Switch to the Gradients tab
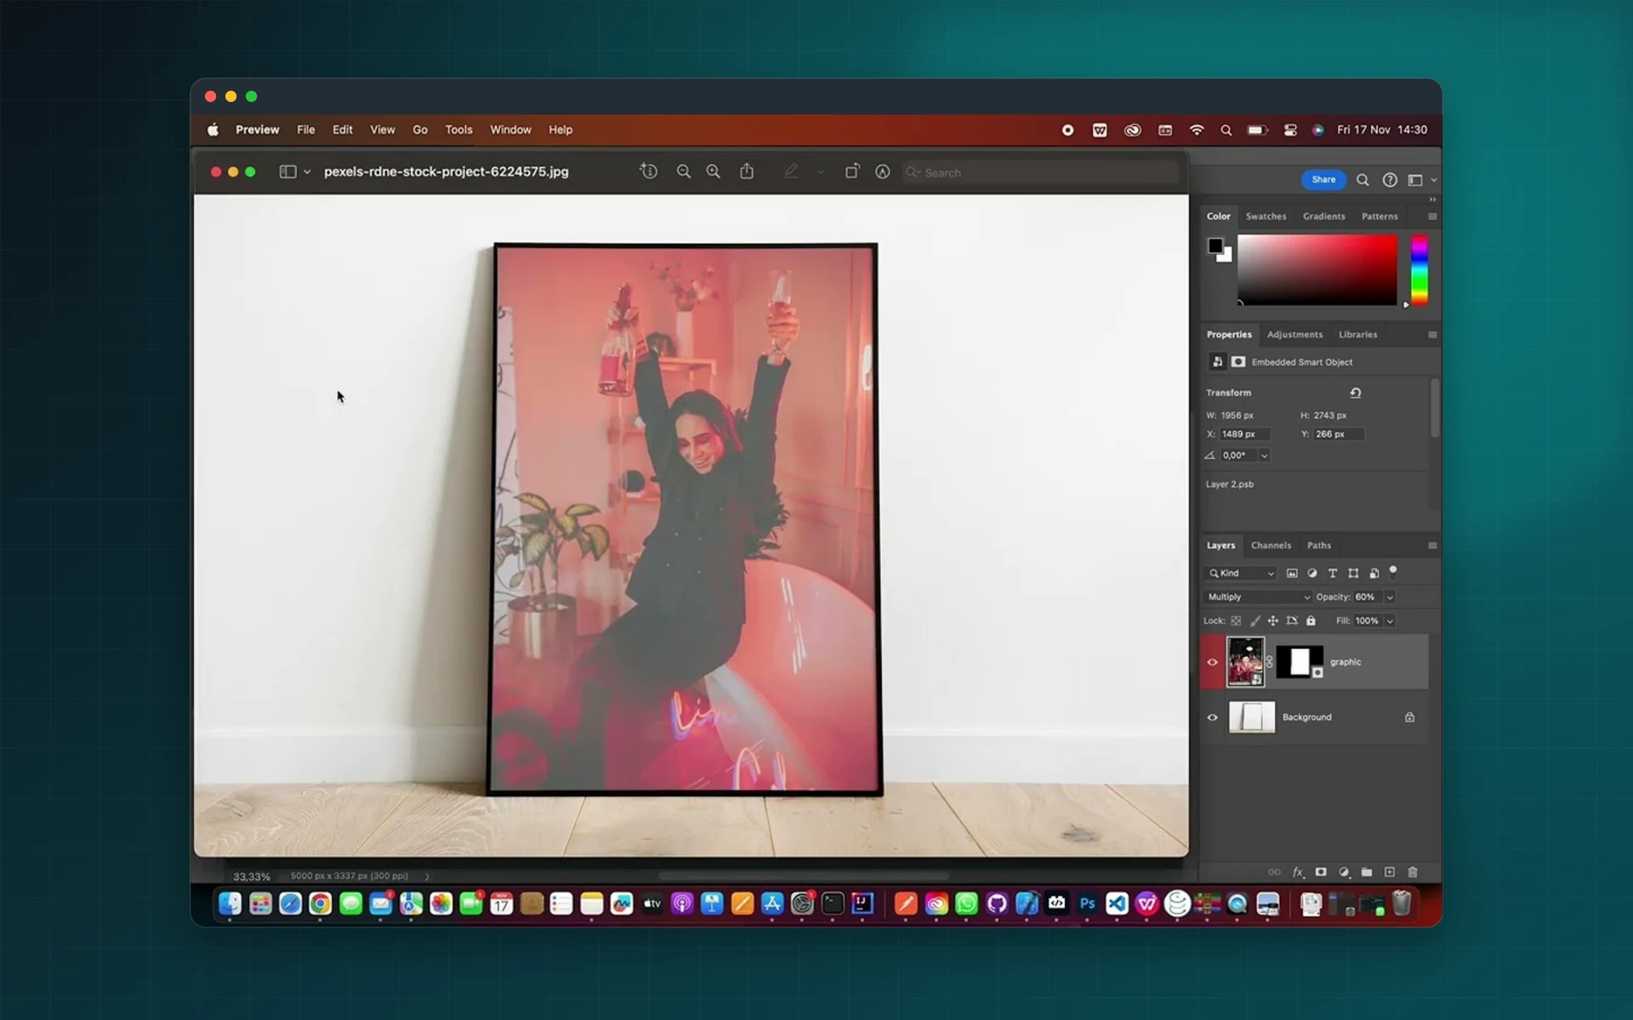Screen dimensions: 1633x1020 click(1323, 217)
